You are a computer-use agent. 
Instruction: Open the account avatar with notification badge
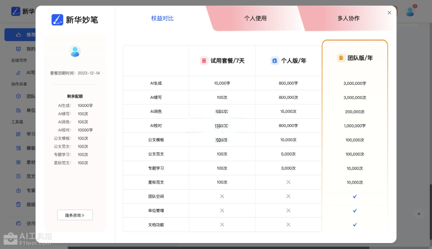410,11
